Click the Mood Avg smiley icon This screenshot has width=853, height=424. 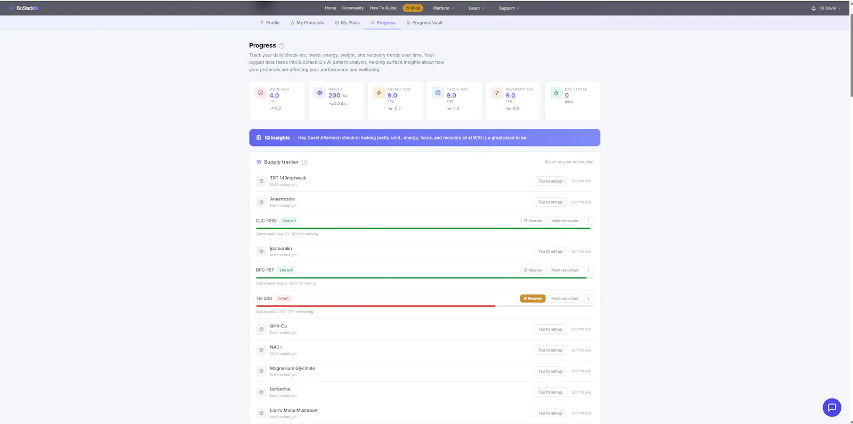point(261,93)
